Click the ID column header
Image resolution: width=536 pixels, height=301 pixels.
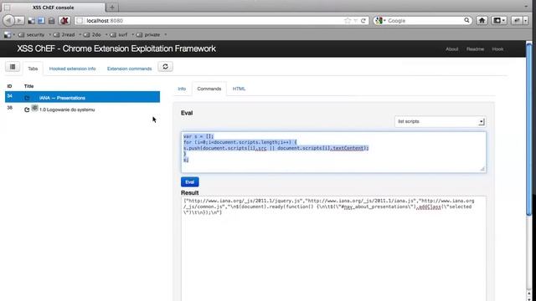tap(9, 86)
